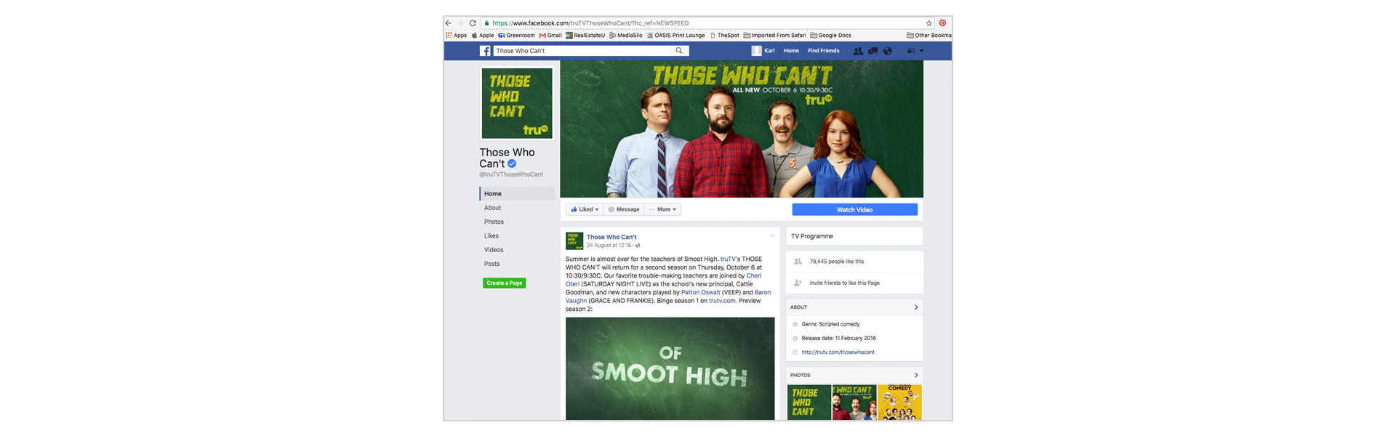1396x436 pixels.
Task: Select Videos in page sidebar
Action: coord(494,250)
